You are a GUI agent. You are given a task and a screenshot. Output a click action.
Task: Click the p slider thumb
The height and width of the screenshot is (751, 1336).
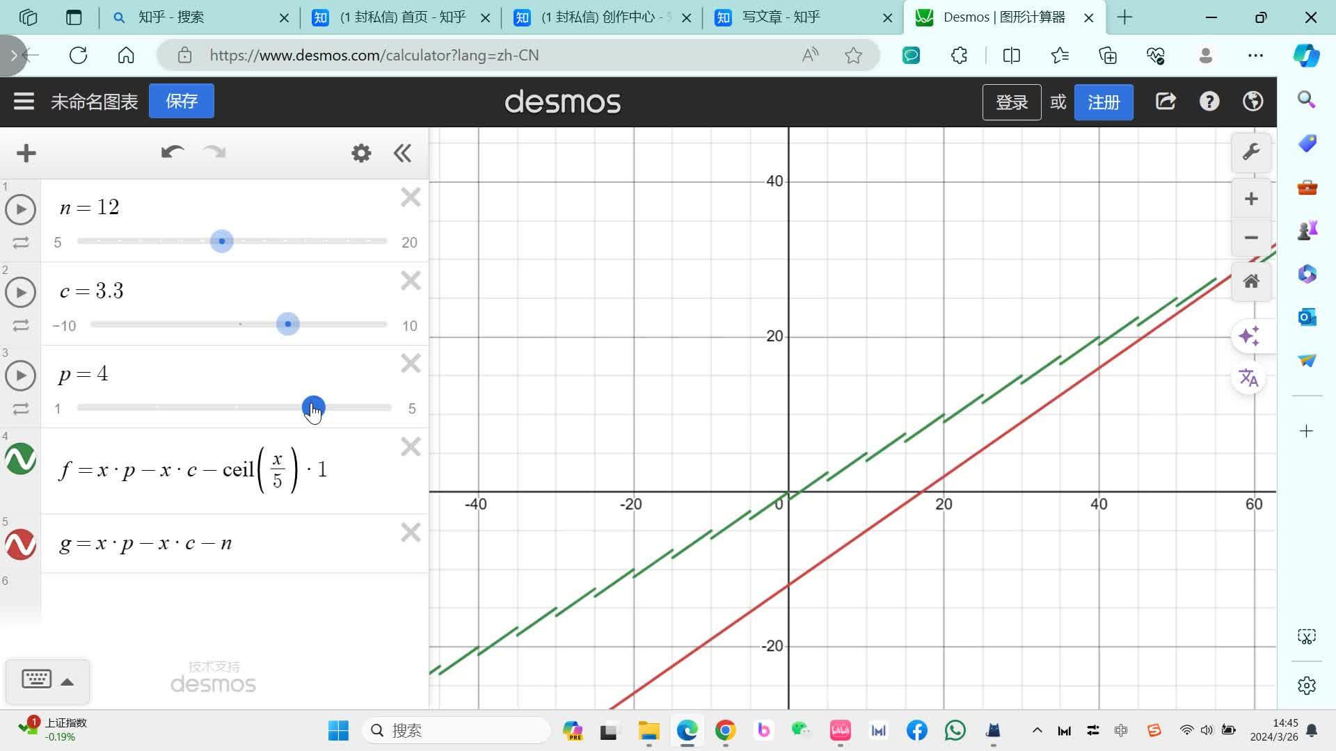[x=313, y=407]
